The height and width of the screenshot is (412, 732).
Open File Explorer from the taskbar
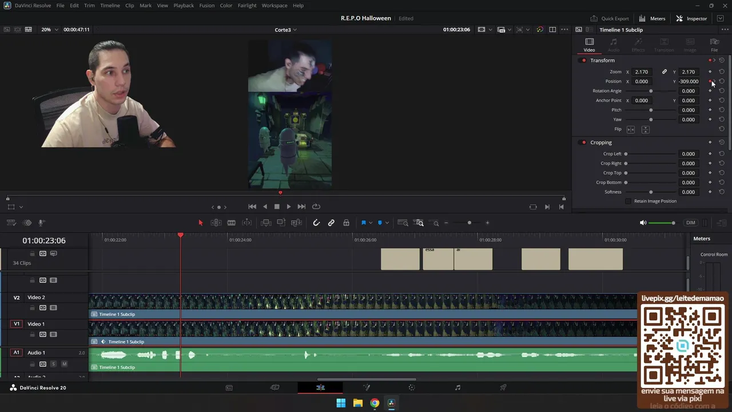tap(358, 403)
